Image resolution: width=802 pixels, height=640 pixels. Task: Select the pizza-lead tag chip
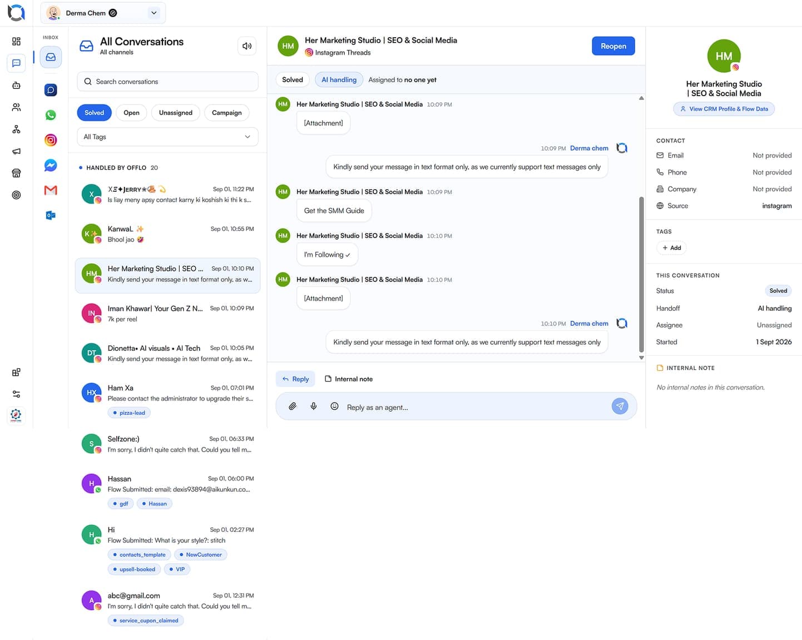129,413
